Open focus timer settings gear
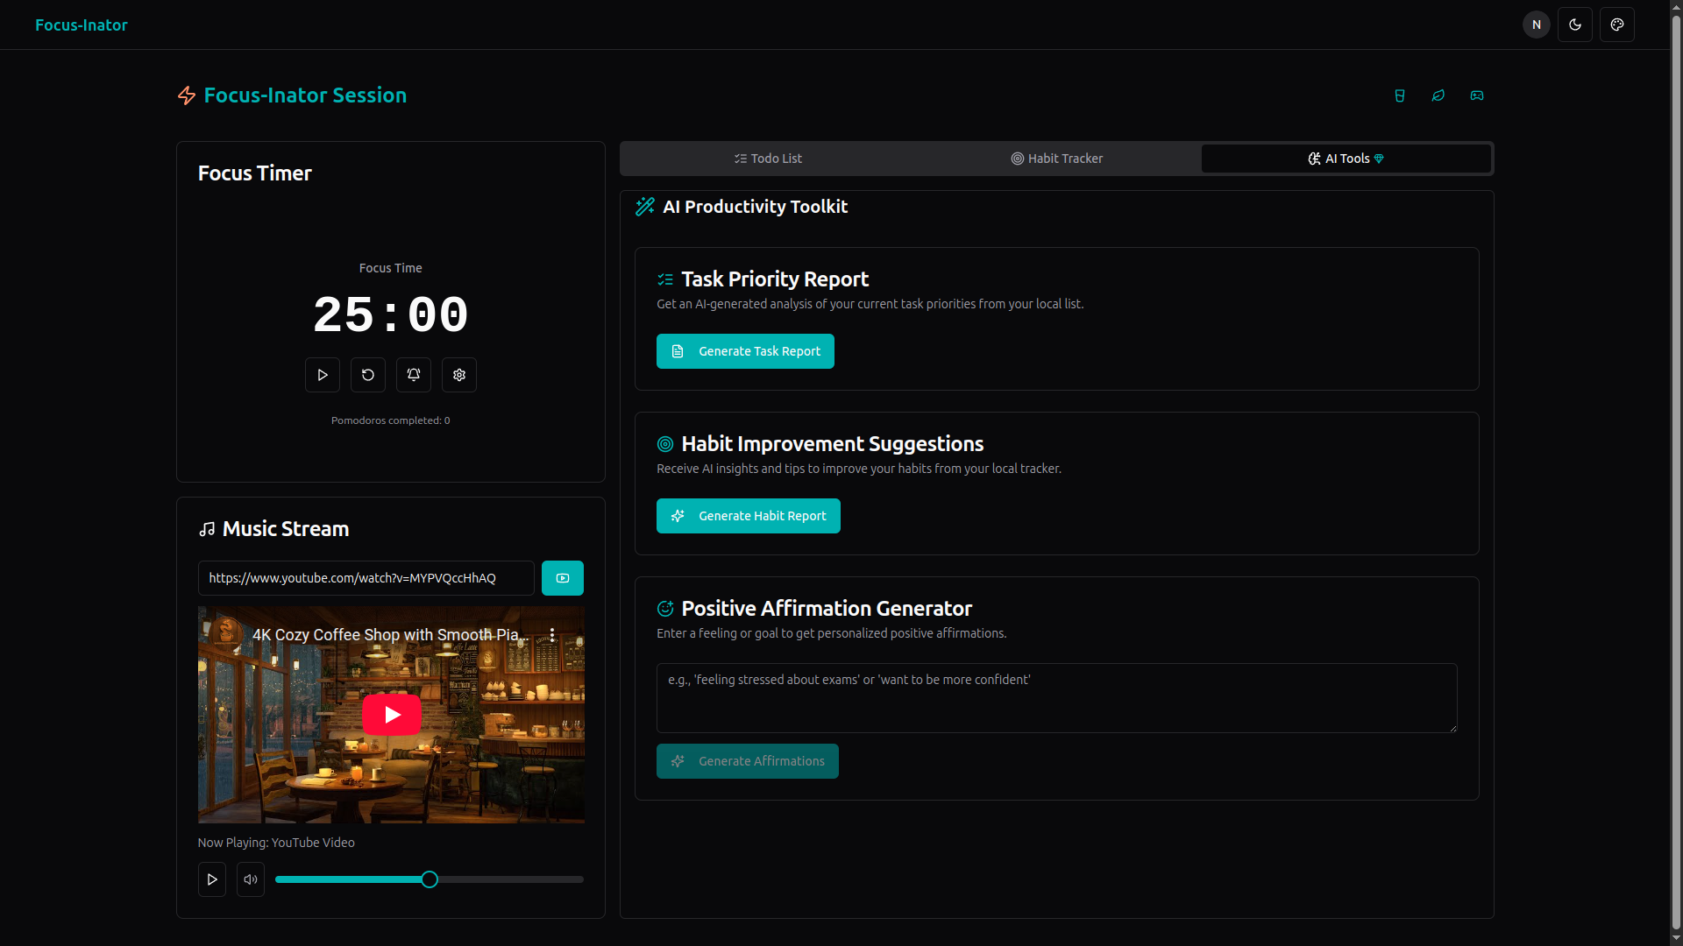This screenshot has height=946, width=1683. [x=459, y=375]
